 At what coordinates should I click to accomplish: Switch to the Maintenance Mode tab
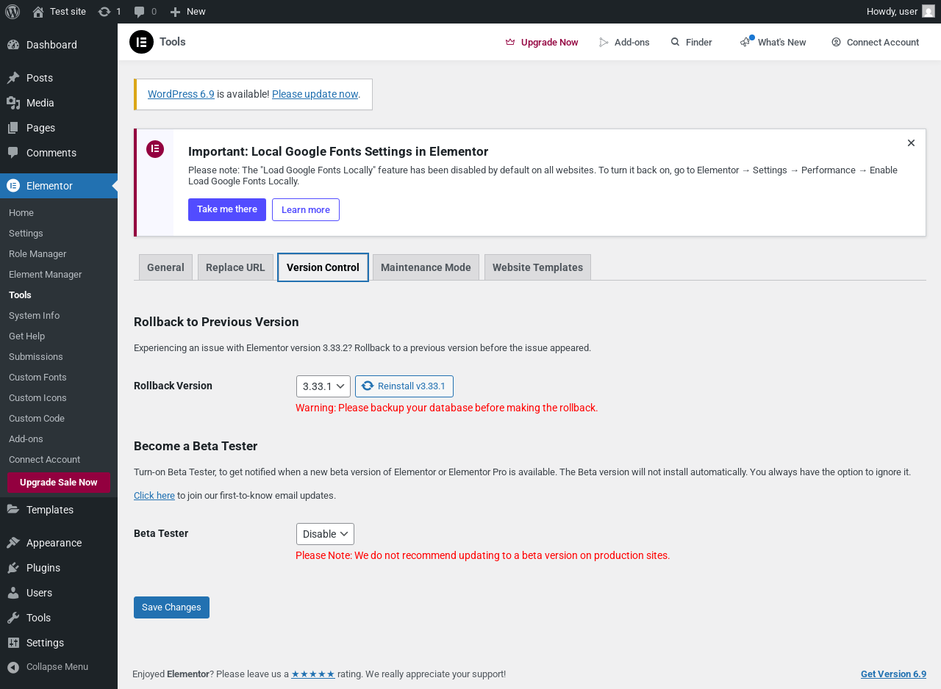tap(426, 267)
